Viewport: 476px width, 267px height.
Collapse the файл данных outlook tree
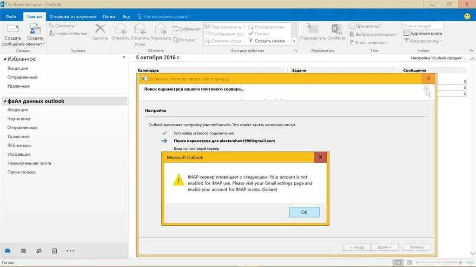[x=5, y=101]
